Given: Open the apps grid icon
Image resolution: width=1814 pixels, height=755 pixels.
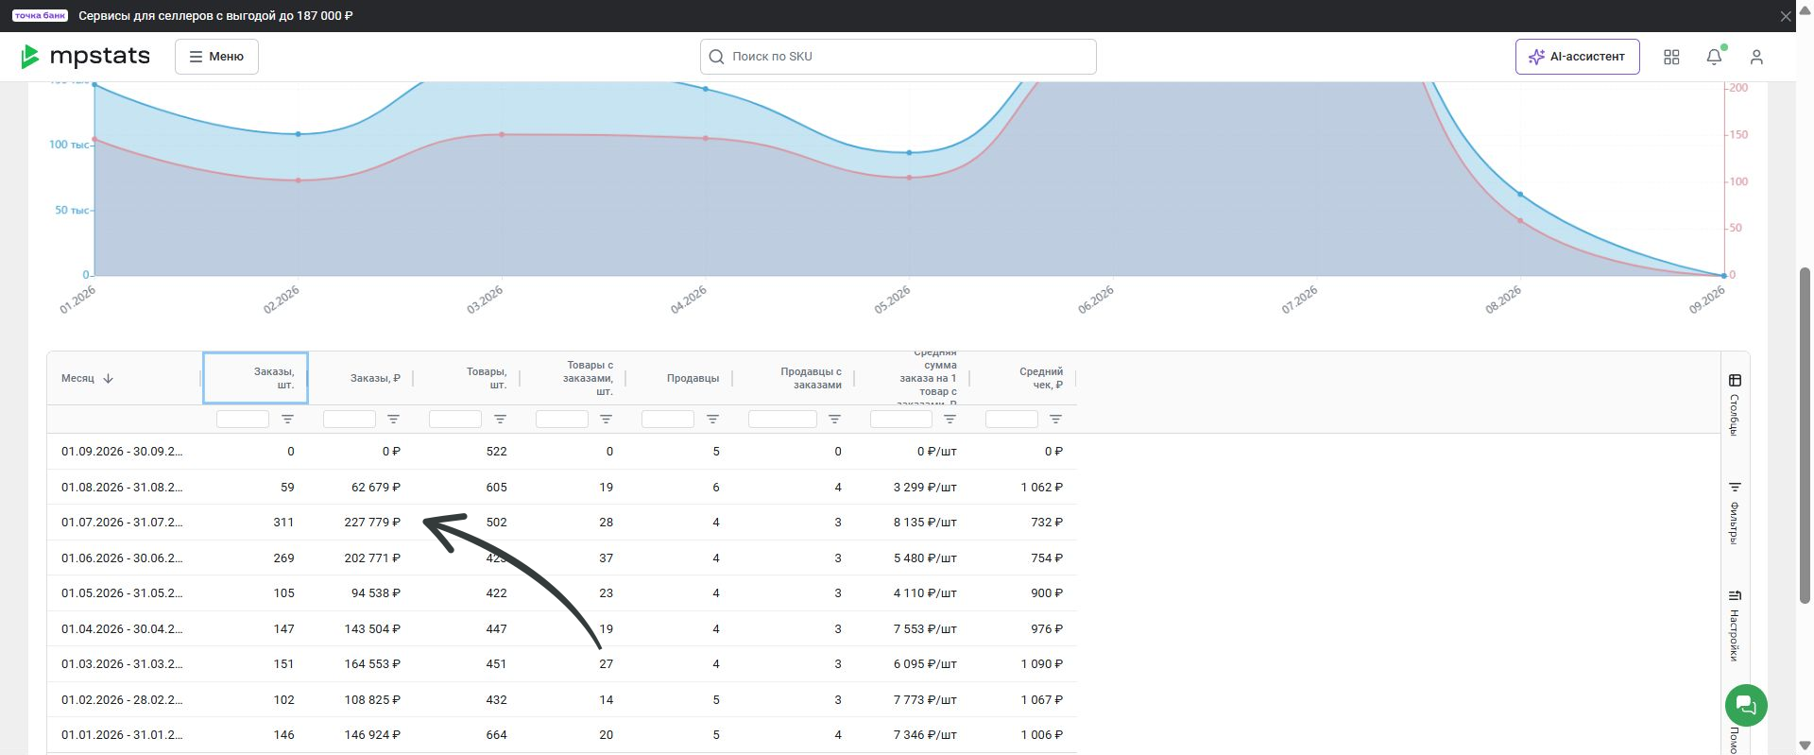Looking at the screenshot, I should 1671,58.
